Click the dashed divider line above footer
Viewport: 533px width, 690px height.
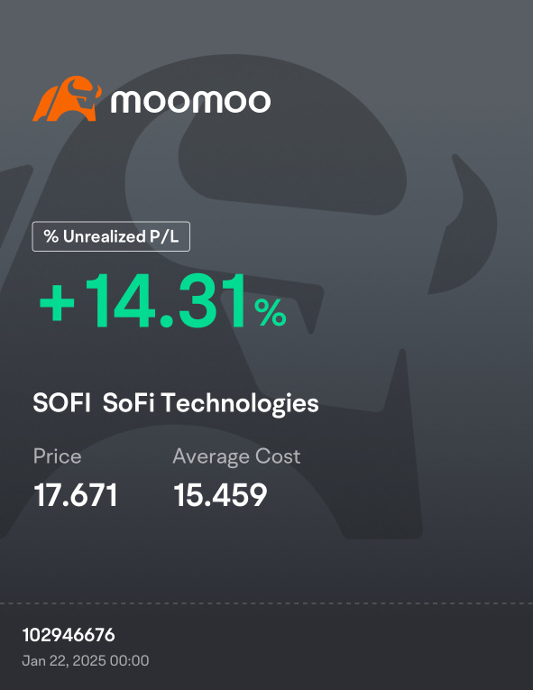pos(266,603)
